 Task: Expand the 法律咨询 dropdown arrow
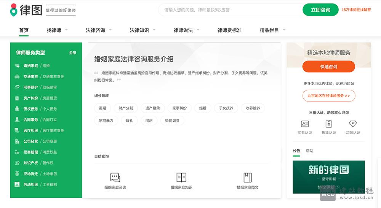110,30
